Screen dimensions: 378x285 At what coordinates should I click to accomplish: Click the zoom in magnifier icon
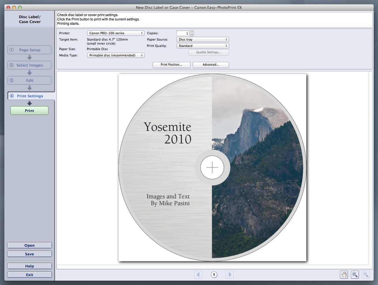pos(355,275)
